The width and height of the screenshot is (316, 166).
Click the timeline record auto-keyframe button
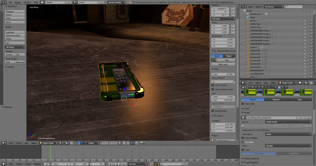pyautogui.click(x=152, y=164)
